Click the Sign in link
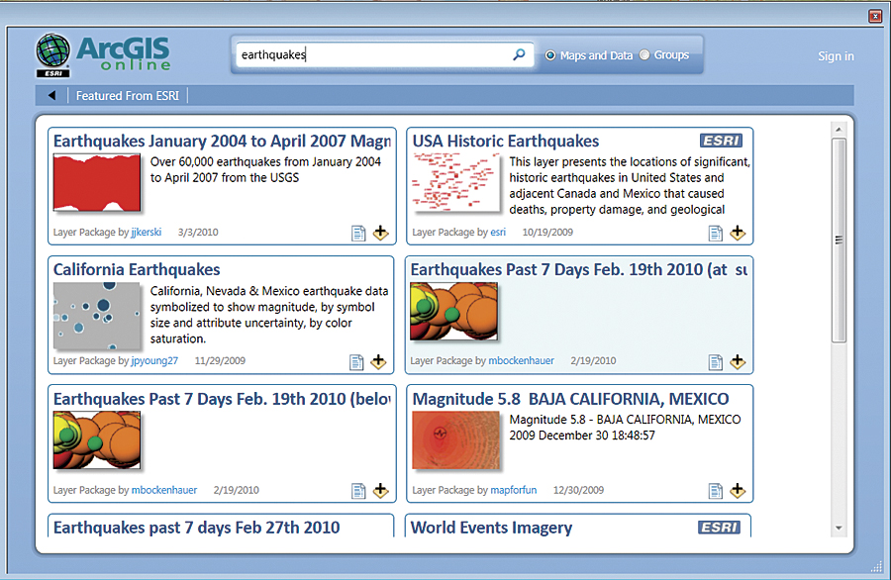 click(836, 55)
